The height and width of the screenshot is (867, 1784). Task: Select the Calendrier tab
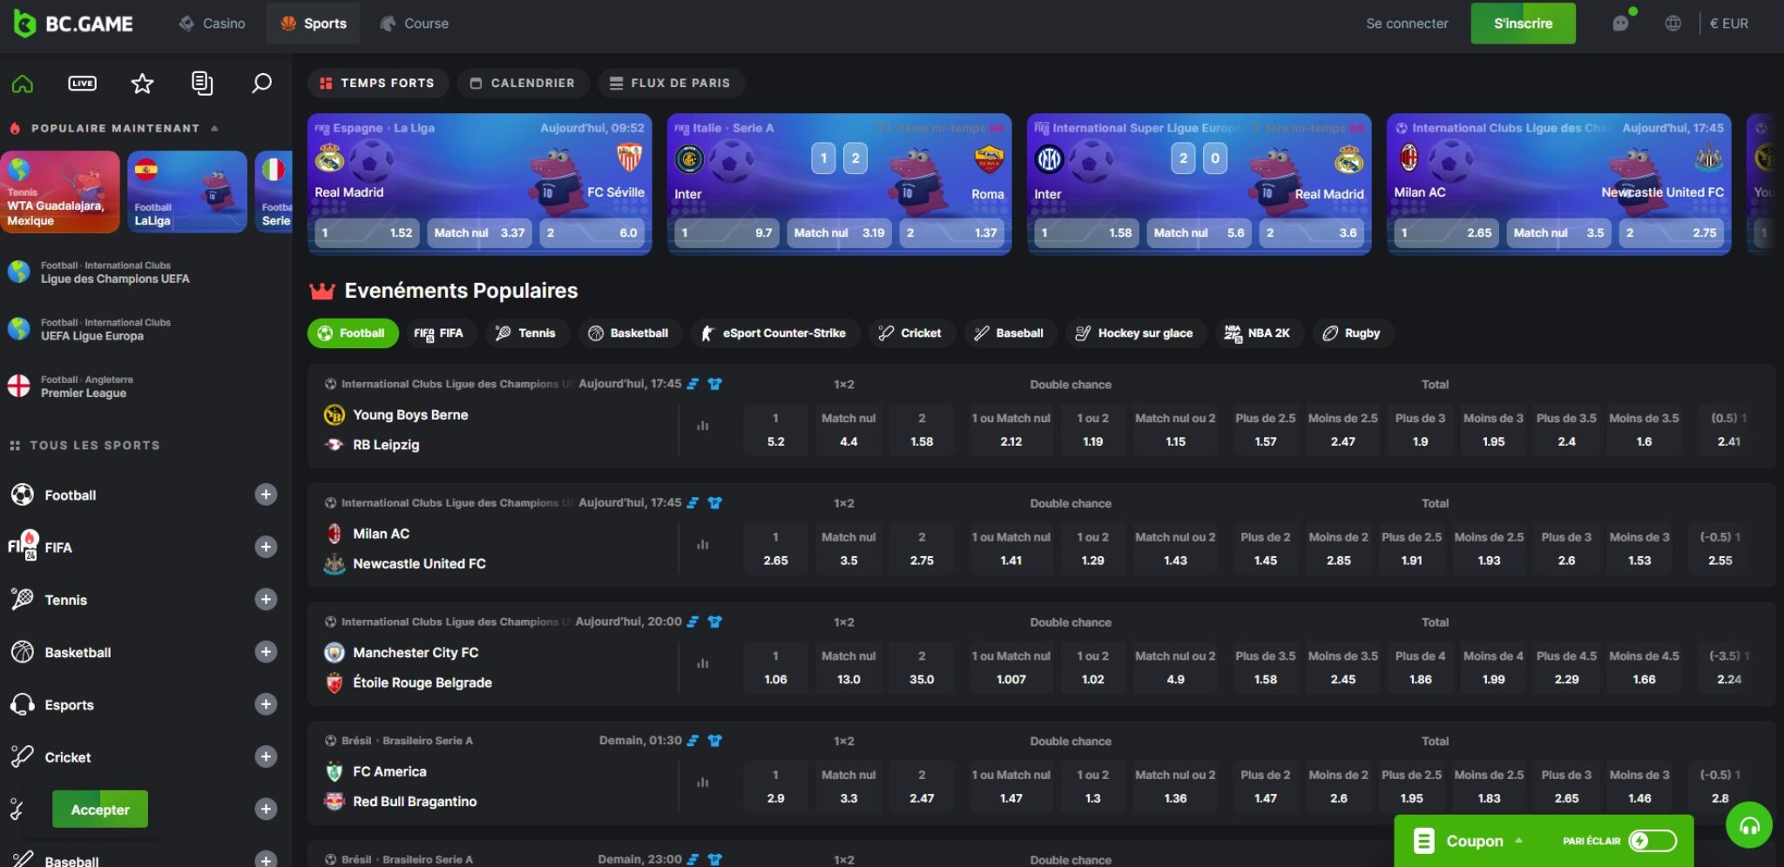click(523, 83)
